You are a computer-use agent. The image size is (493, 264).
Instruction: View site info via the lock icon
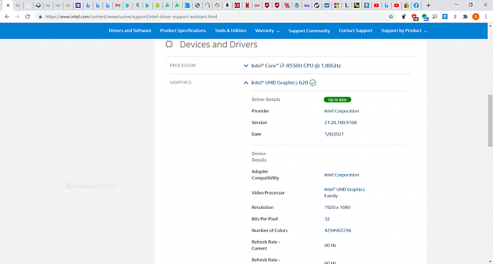coord(40,16)
